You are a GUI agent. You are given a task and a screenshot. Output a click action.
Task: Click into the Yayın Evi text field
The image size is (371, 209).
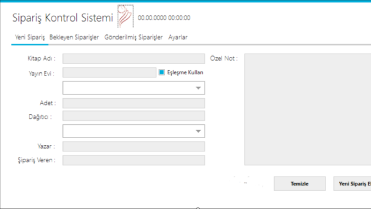click(109, 73)
